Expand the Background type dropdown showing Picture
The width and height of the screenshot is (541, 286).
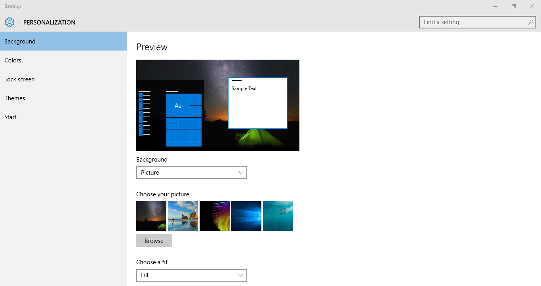192,173
